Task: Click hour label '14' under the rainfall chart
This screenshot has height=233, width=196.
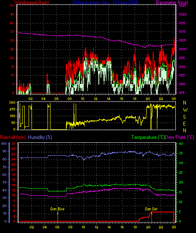Action: pos(109,227)
